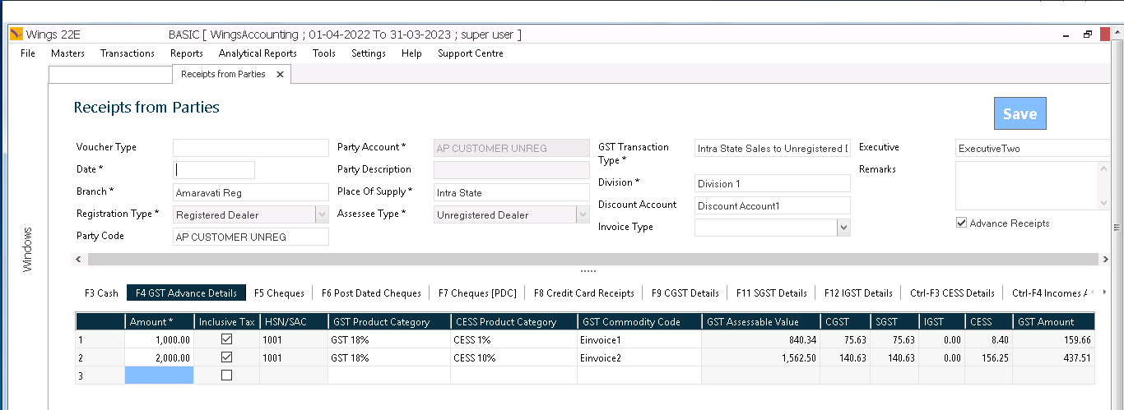1124x410 pixels.
Task: Open the Analytical Reports menu
Action: [258, 53]
